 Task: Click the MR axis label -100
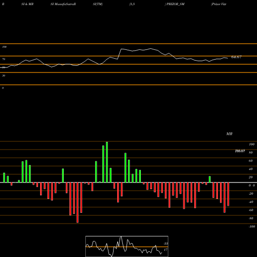(x=252, y=227)
